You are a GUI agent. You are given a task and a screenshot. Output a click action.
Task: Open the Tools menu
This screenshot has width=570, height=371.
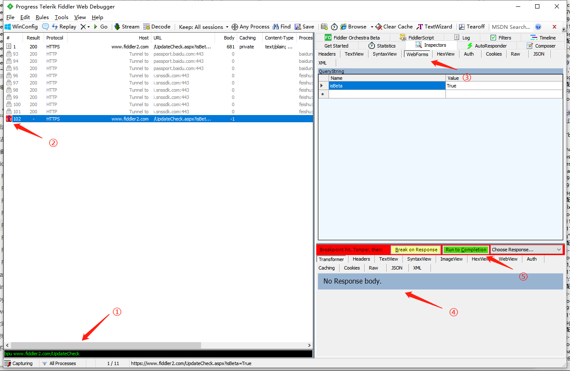[x=62, y=17]
